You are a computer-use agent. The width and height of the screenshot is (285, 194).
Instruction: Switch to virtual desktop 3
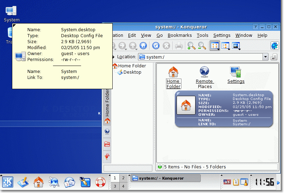tap(115, 186)
